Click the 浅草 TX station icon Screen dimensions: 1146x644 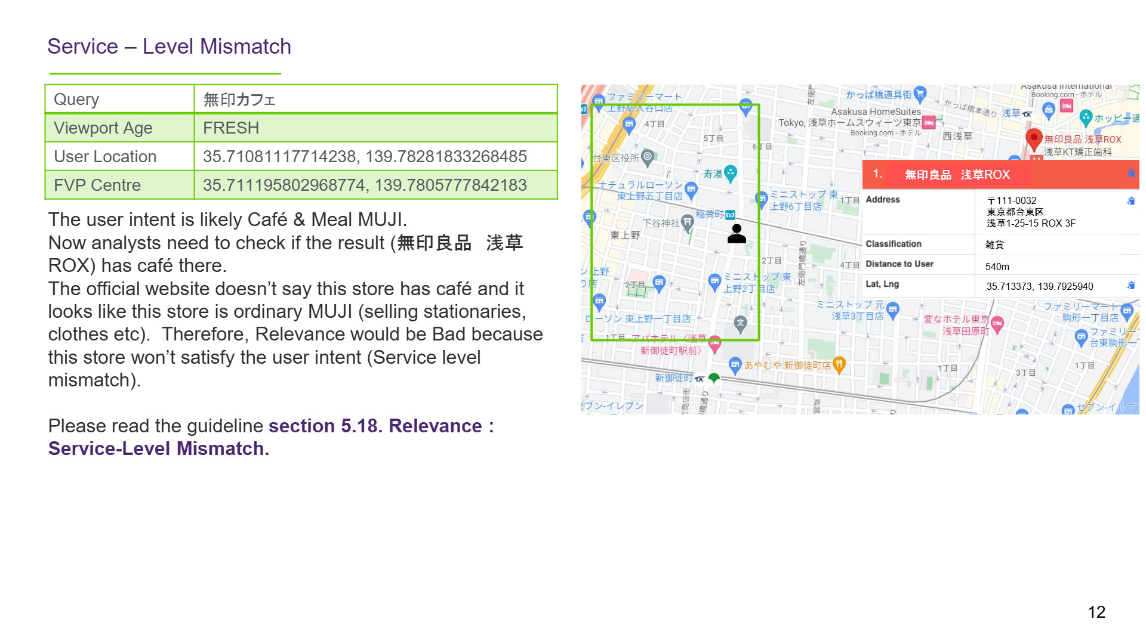point(1027,114)
